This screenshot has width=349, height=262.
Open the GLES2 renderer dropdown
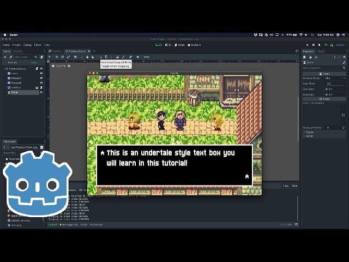coord(341,45)
